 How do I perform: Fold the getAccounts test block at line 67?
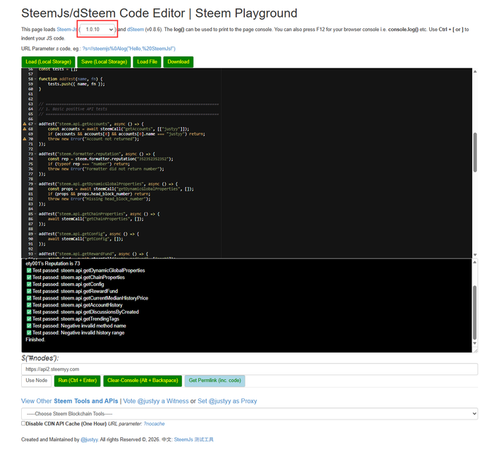pos(36,123)
